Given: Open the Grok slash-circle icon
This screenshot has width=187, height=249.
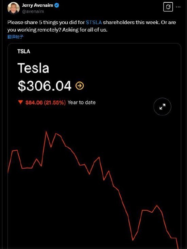Looking at the screenshot, I should 168,7.
